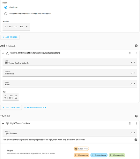Collapse the Confirm Attribution condition card
Screen dimensions: 140x159
pos(3,53)
